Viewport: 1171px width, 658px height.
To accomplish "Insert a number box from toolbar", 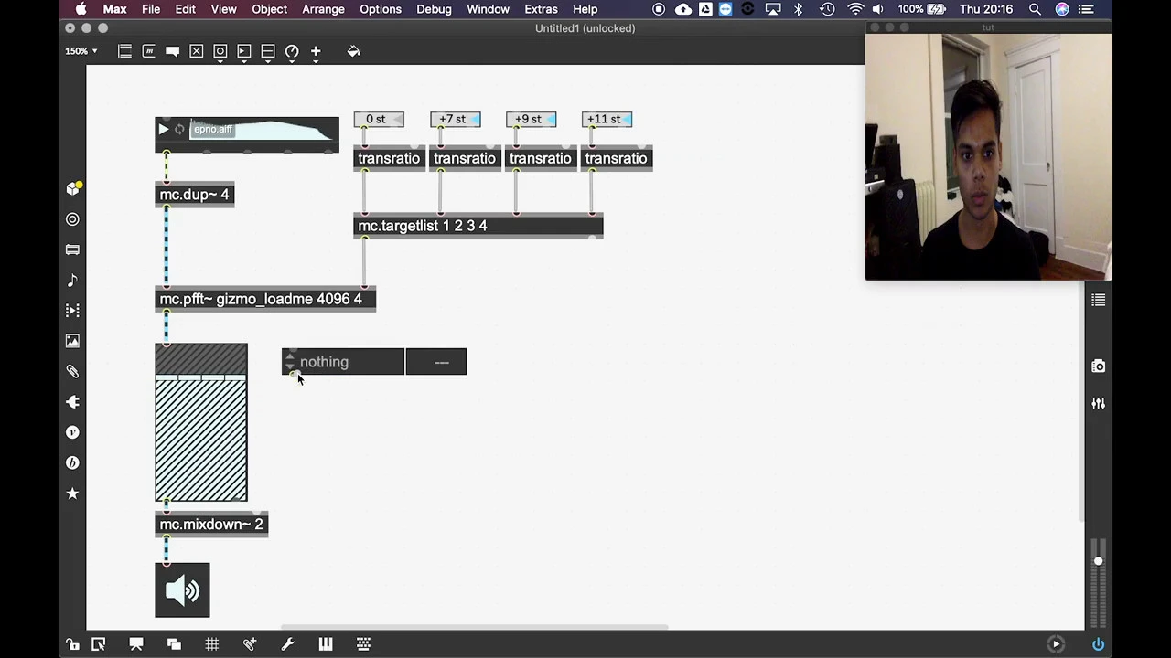I will coord(243,51).
